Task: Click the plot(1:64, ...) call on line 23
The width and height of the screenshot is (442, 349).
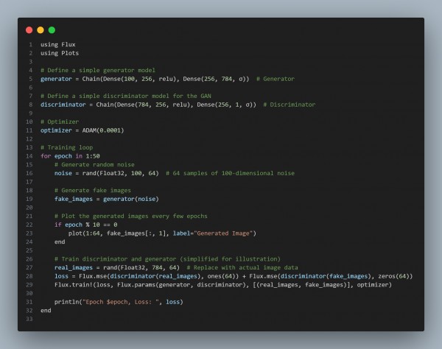Action: [162, 233]
